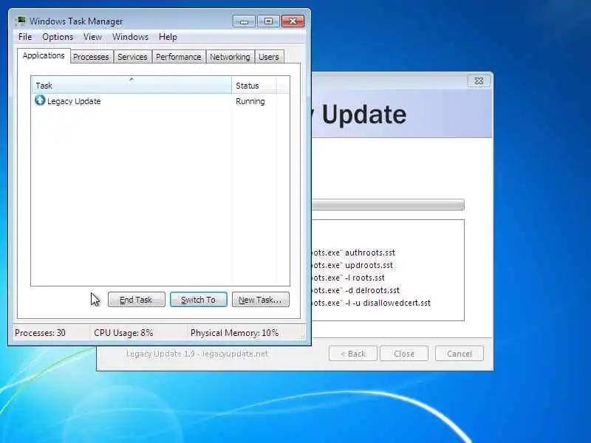The image size is (591, 443).
Task: Click the updroots.sst log line
Action: (352, 265)
